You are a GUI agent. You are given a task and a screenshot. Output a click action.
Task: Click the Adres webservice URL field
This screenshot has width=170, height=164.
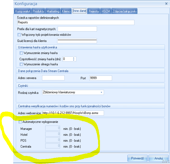coord(73,113)
